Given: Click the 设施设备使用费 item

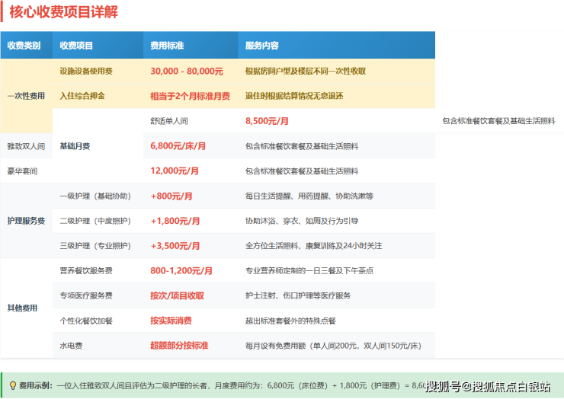Looking at the screenshot, I should tap(86, 71).
